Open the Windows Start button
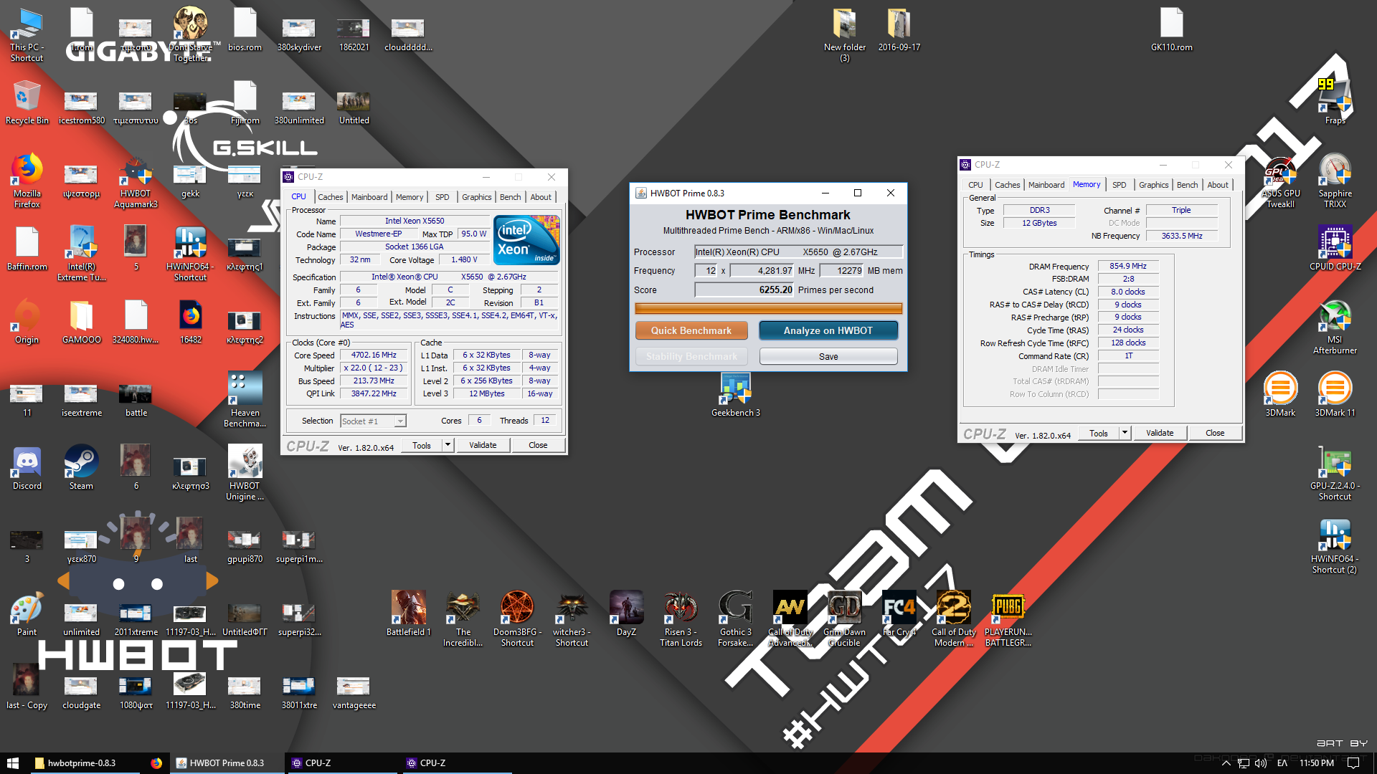 point(12,763)
